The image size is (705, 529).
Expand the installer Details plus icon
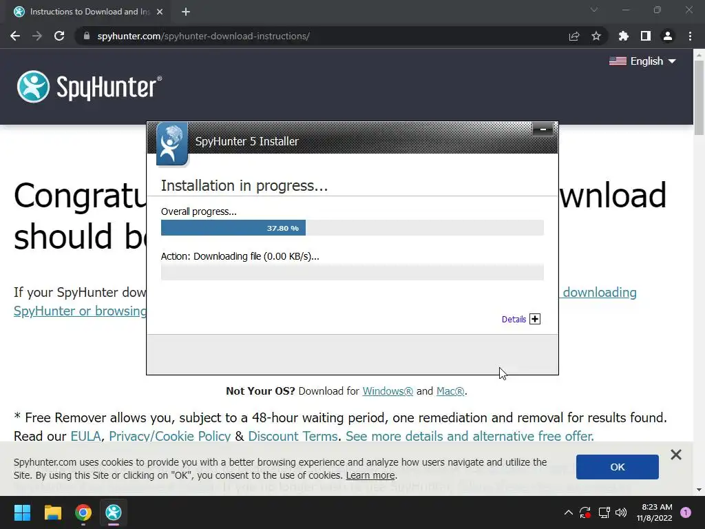pyautogui.click(x=534, y=319)
